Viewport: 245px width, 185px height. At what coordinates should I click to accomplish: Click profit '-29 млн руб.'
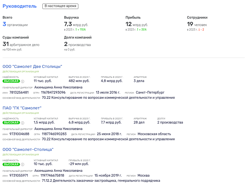[79, 164]
